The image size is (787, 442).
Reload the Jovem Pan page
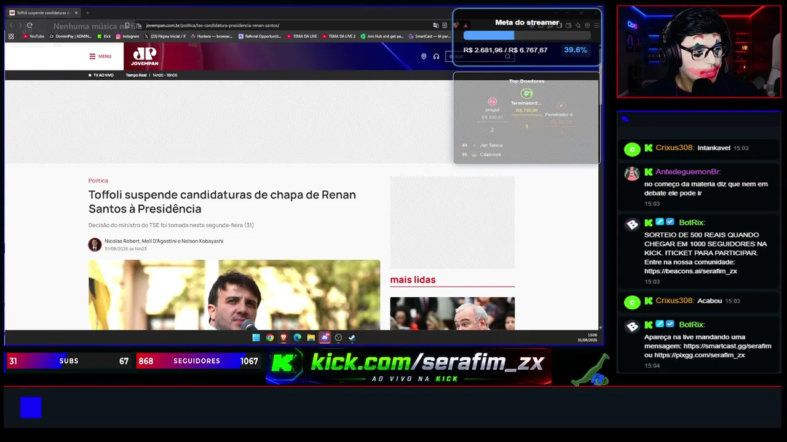[x=29, y=25]
